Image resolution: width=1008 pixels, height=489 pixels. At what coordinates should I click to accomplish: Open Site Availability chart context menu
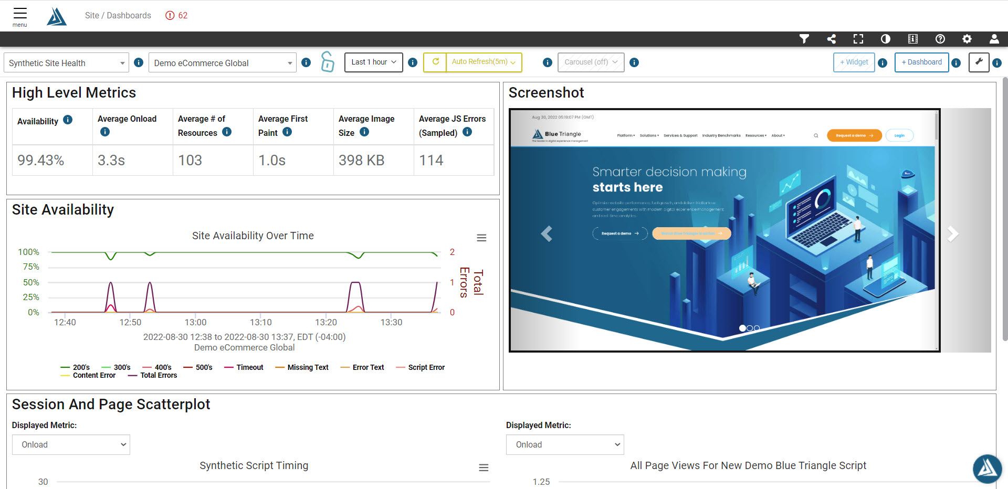tap(481, 238)
